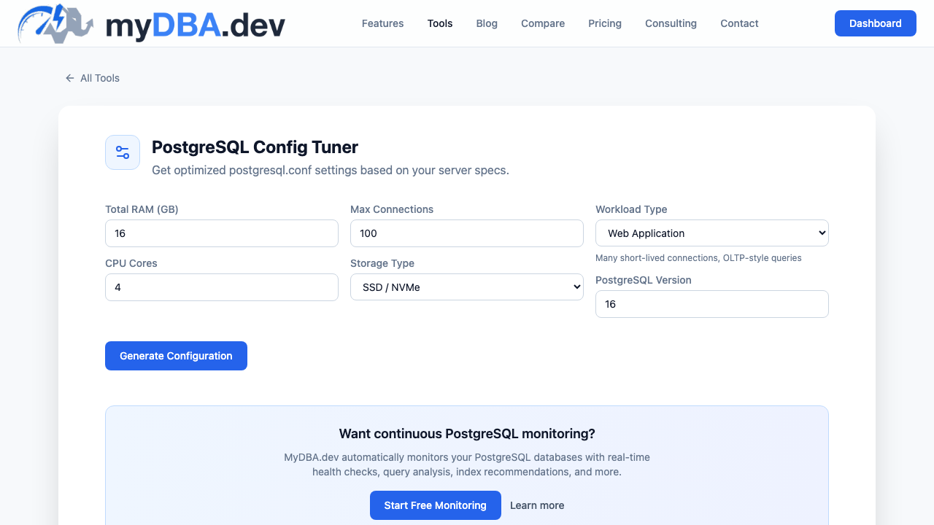
Task: Click the Config Tuner sliders icon
Action: pyautogui.click(x=123, y=152)
